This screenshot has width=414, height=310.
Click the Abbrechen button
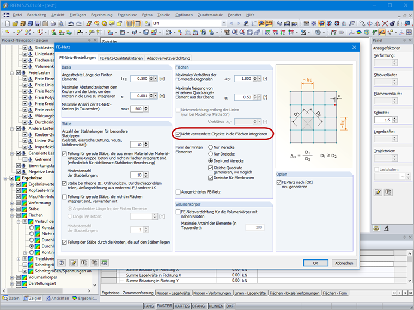coord(344,263)
